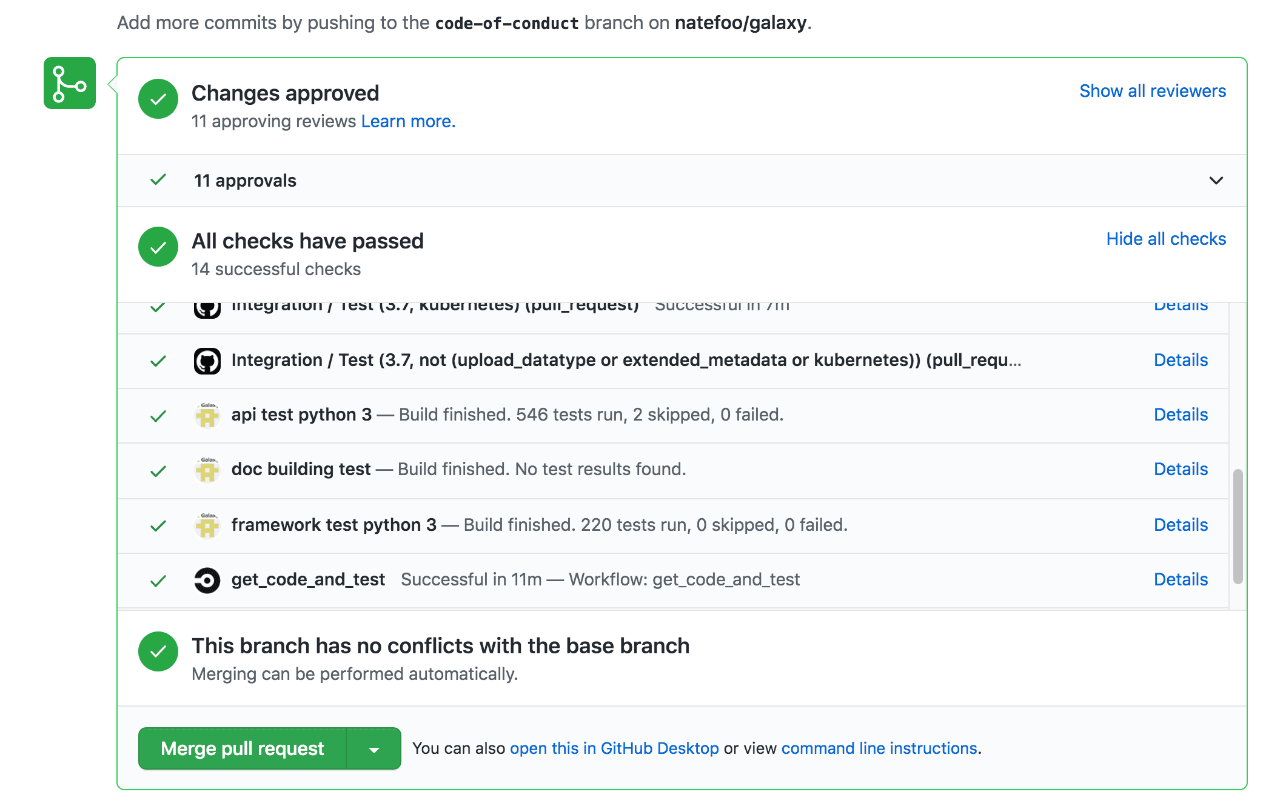Click the green git merge icon
Screen dimensions: 1283x806
tap(70, 84)
